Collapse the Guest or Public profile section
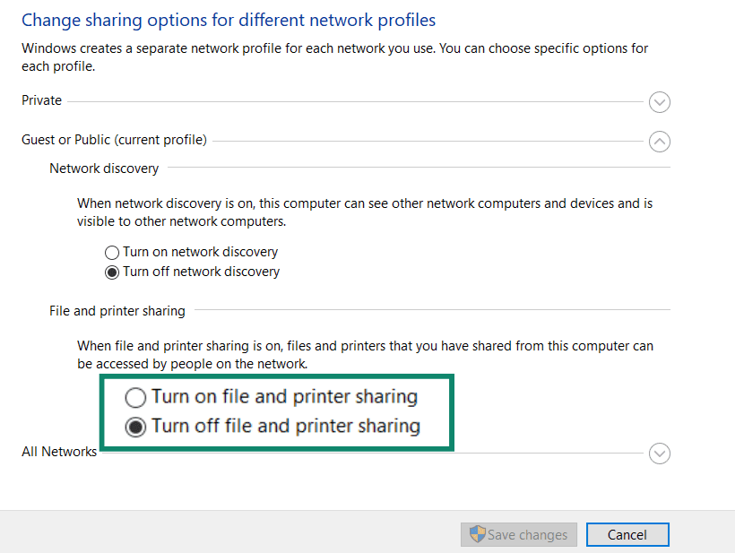The height and width of the screenshot is (553, 735). pos(660,142)
